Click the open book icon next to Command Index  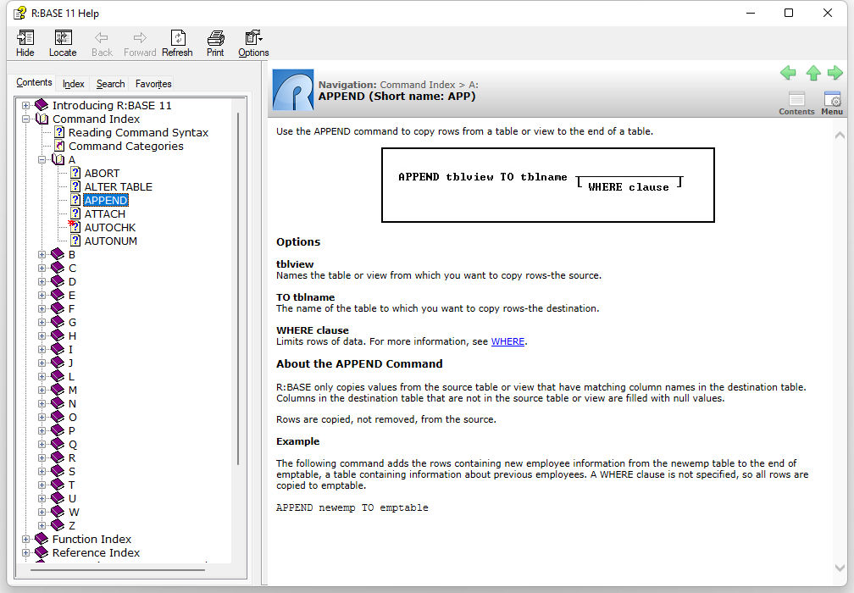point(42,119)
